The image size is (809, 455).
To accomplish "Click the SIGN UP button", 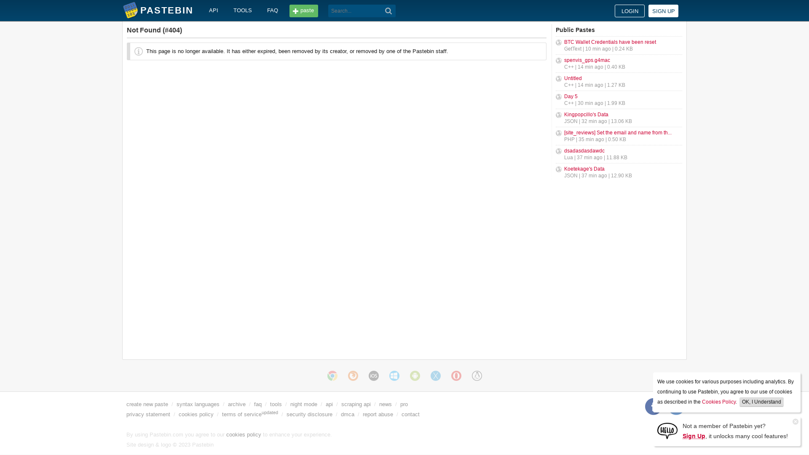I will (x=663, y=11).
